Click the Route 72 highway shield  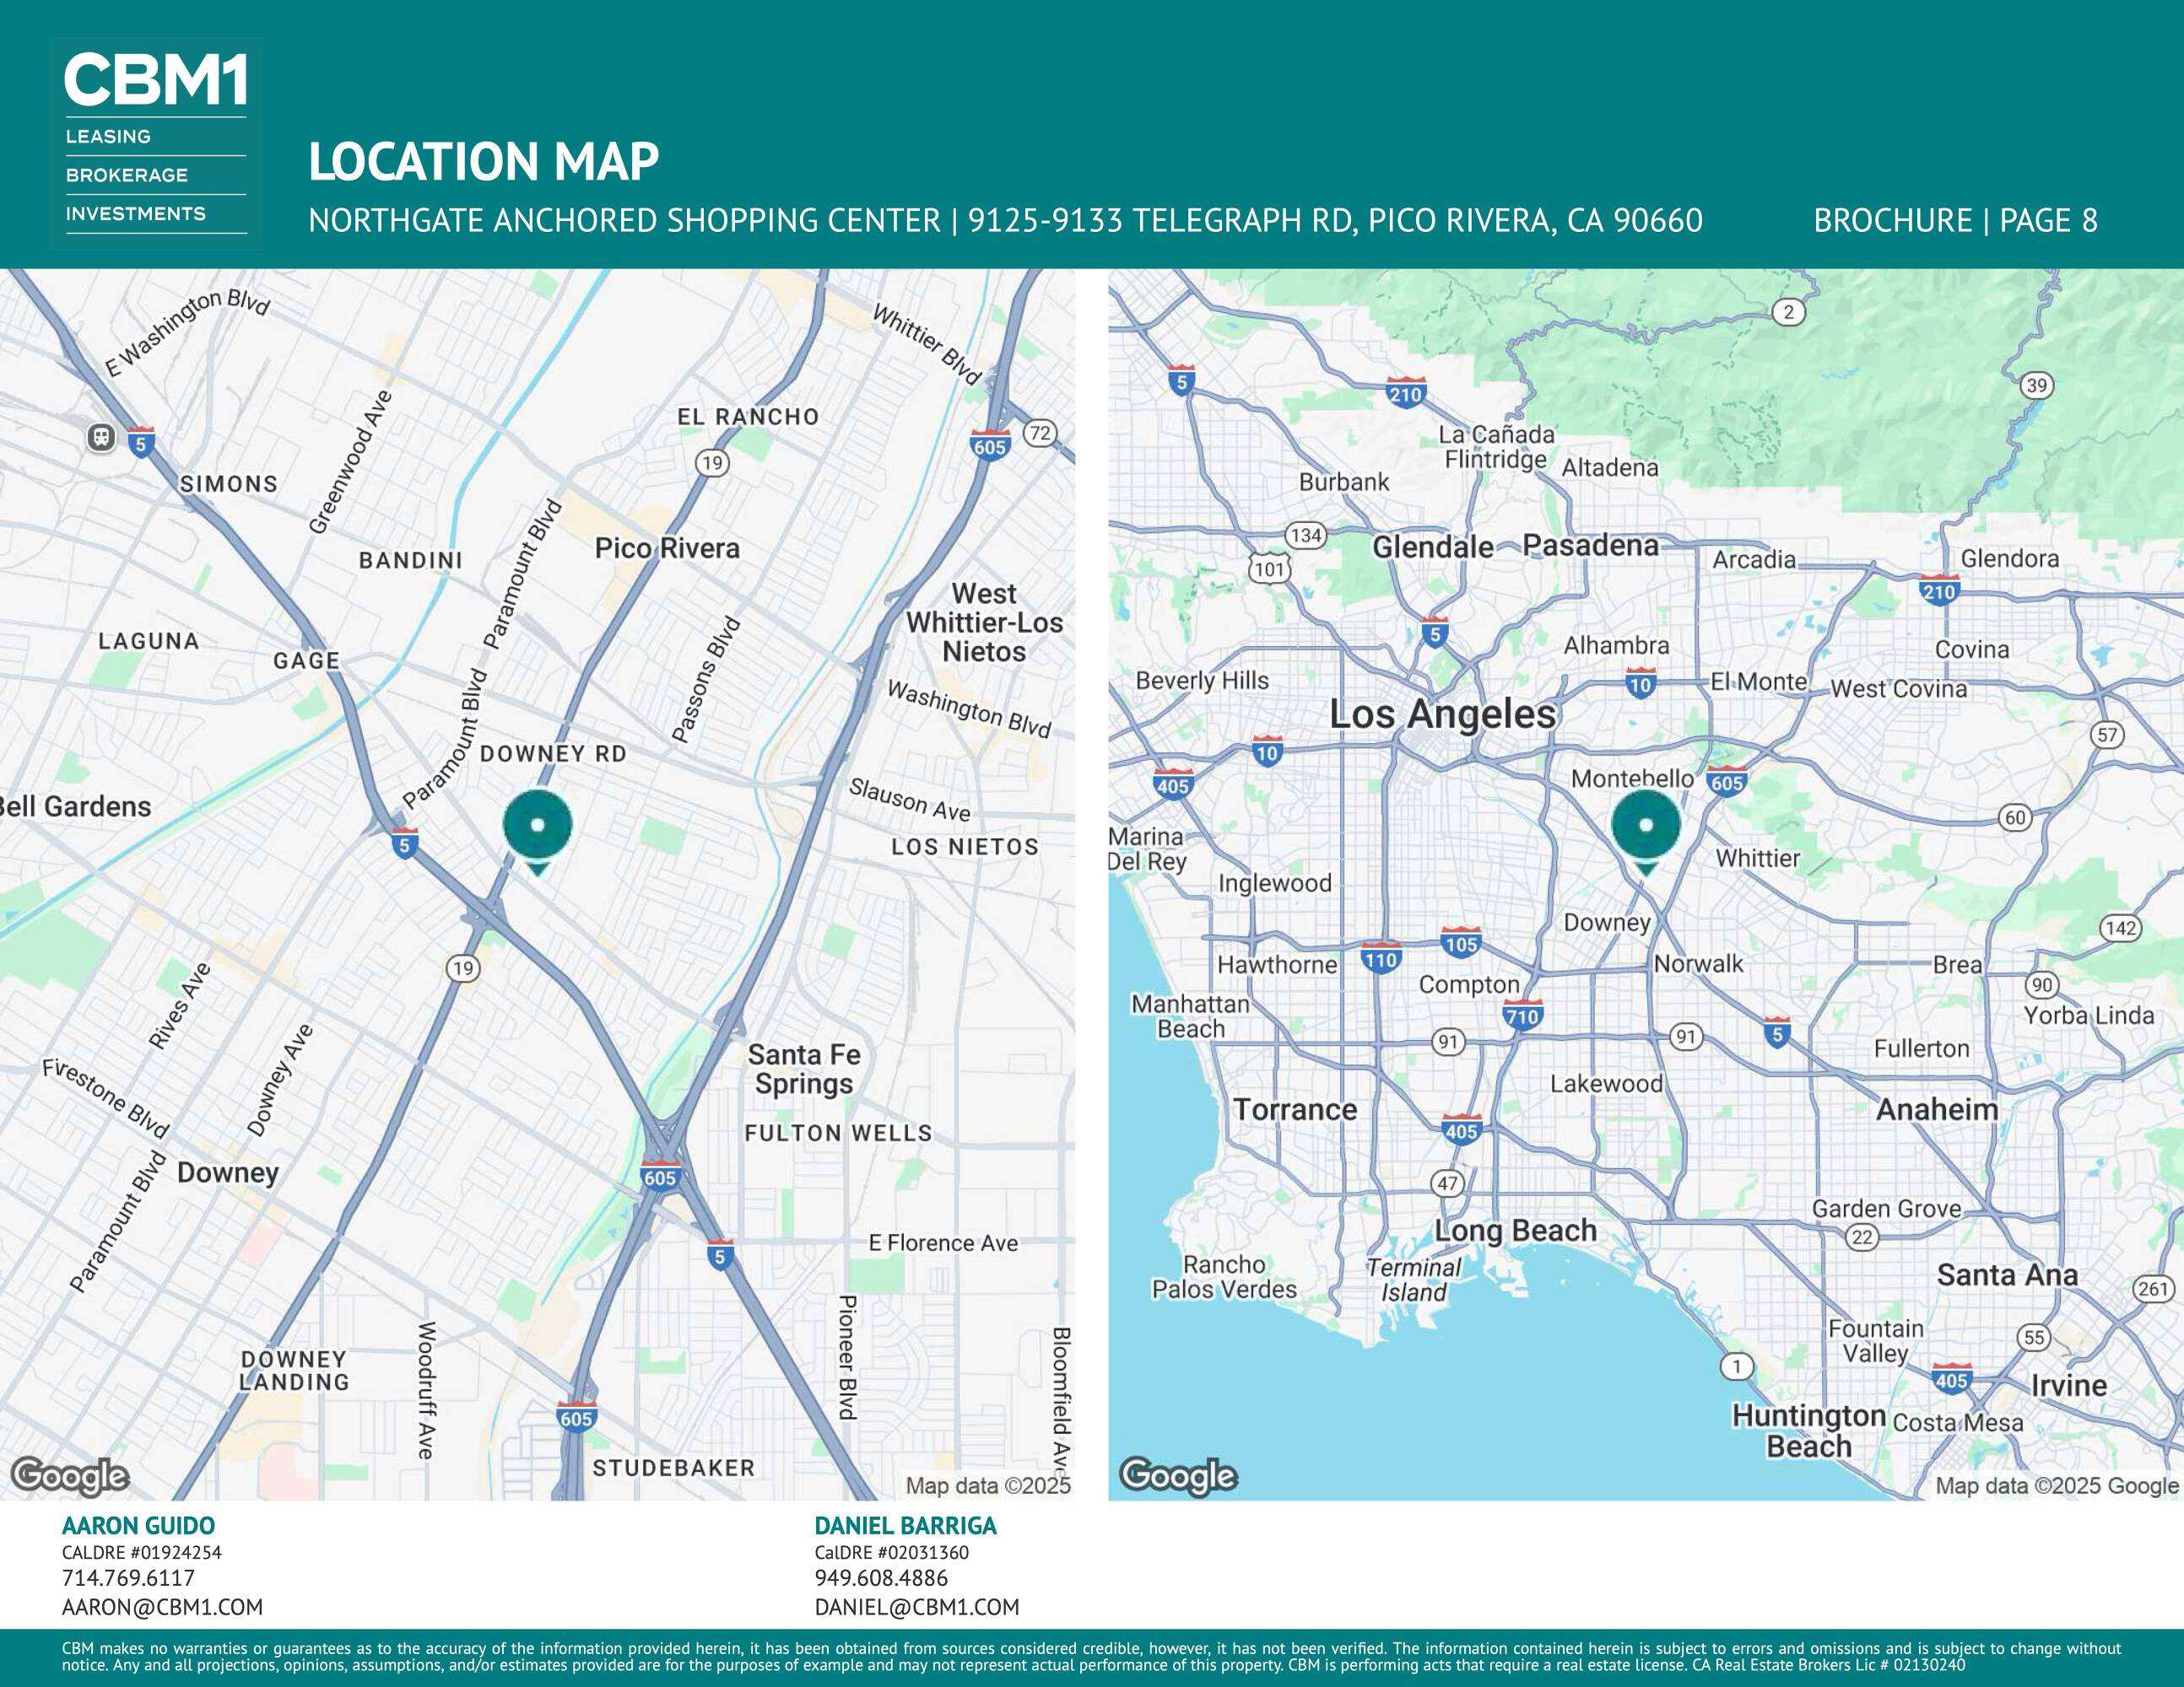point(1040,433)
